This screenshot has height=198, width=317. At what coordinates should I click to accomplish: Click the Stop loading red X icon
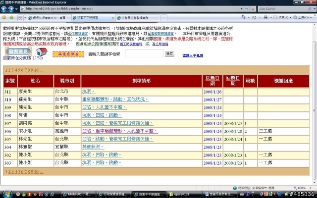253,9
